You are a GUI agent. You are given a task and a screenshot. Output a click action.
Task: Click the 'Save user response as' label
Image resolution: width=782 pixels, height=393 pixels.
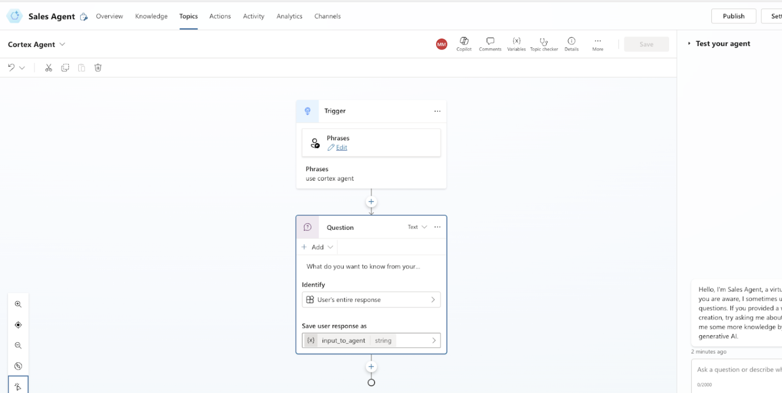click(x=334, y=326)
